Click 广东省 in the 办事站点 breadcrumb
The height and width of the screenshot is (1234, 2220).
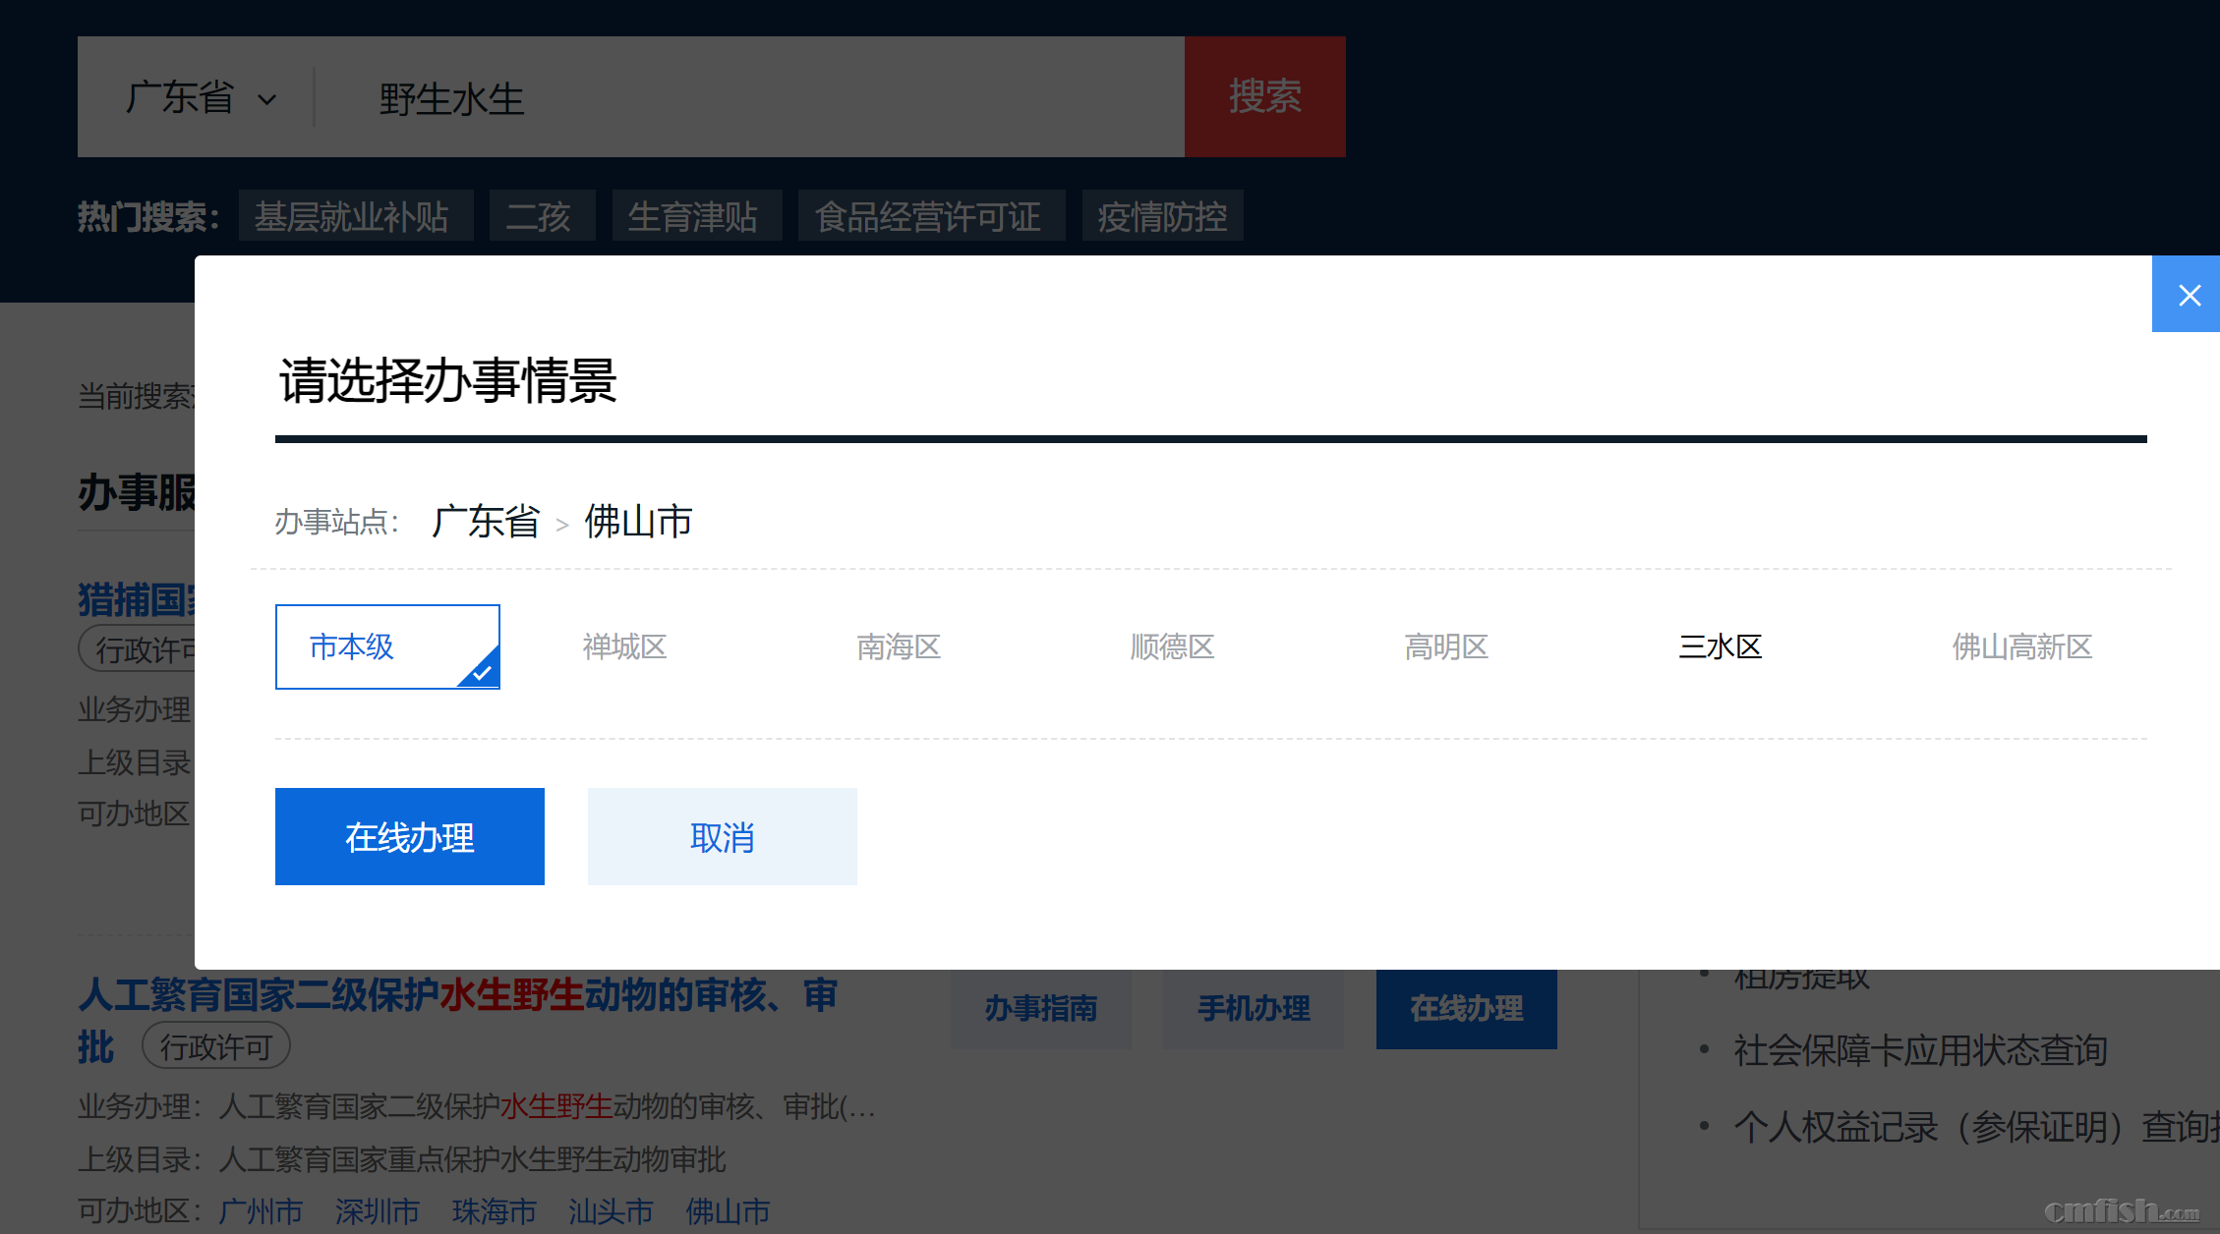pos(486,522)
